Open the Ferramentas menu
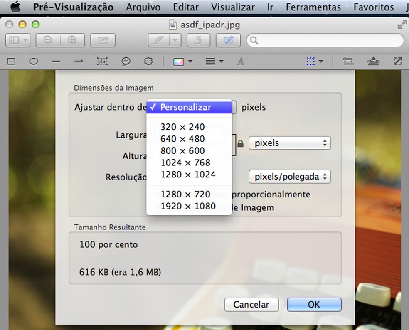 [x=313, y=7]
